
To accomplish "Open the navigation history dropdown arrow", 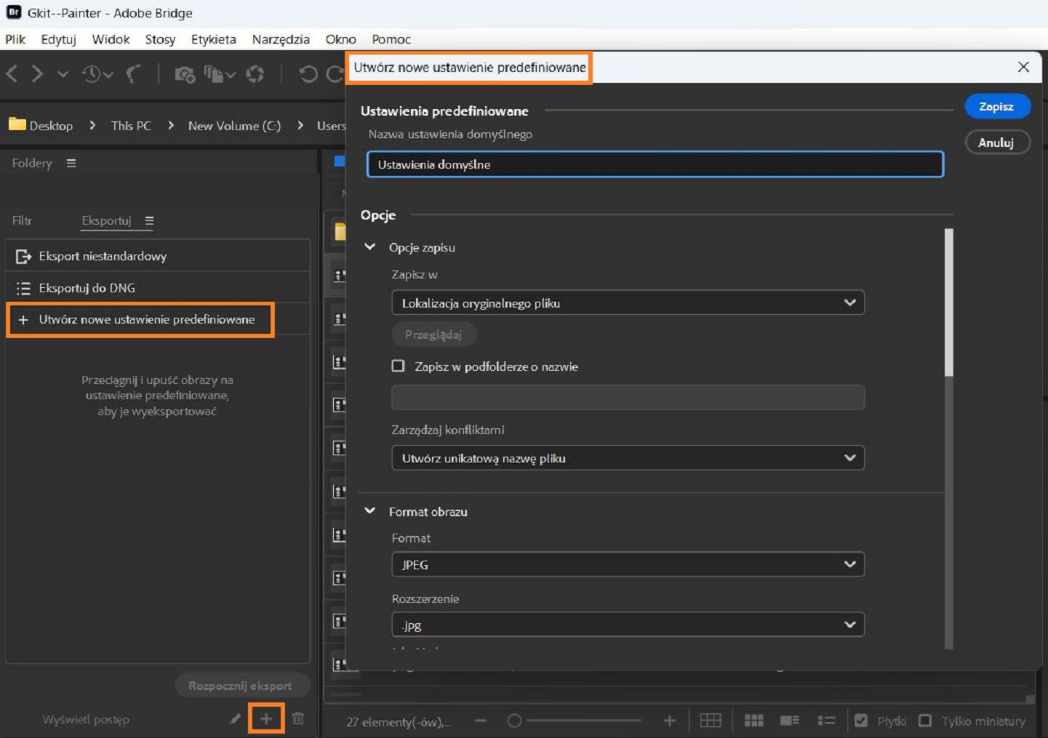I will [x=63, y=74].
